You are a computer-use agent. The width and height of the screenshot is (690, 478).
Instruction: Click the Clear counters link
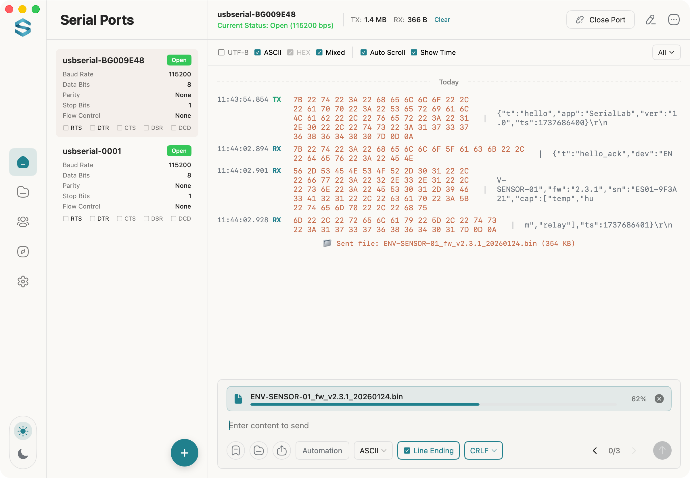pos(442,20)
